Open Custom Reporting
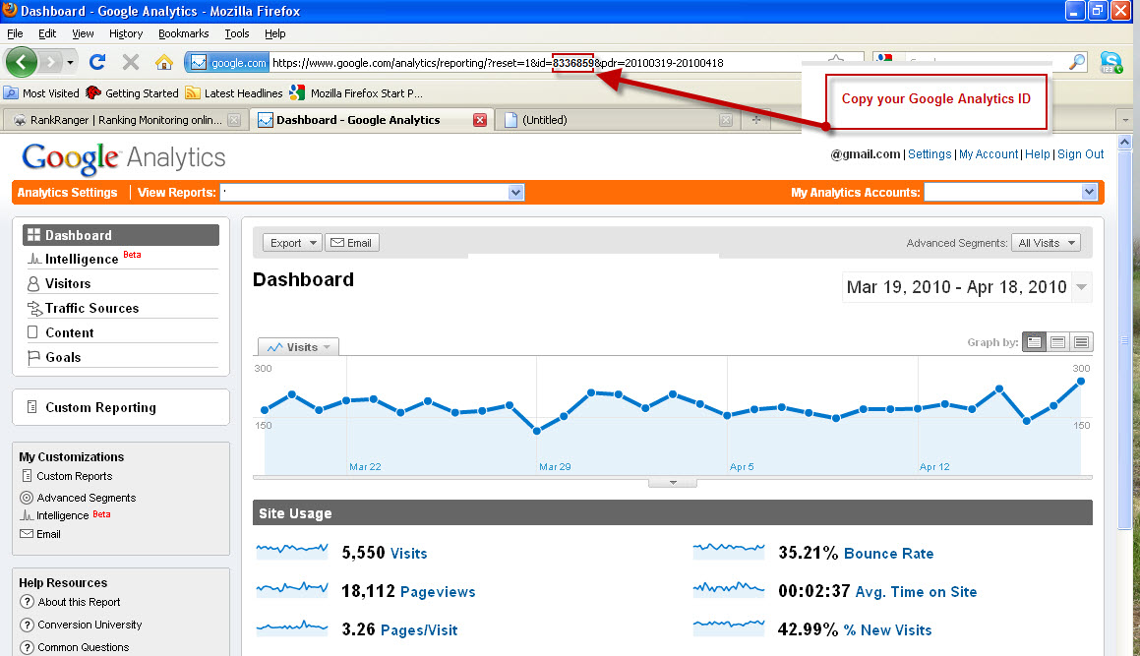Viewport: 1140px width, 656px height. pyautogui.click(x=100, y=407)
